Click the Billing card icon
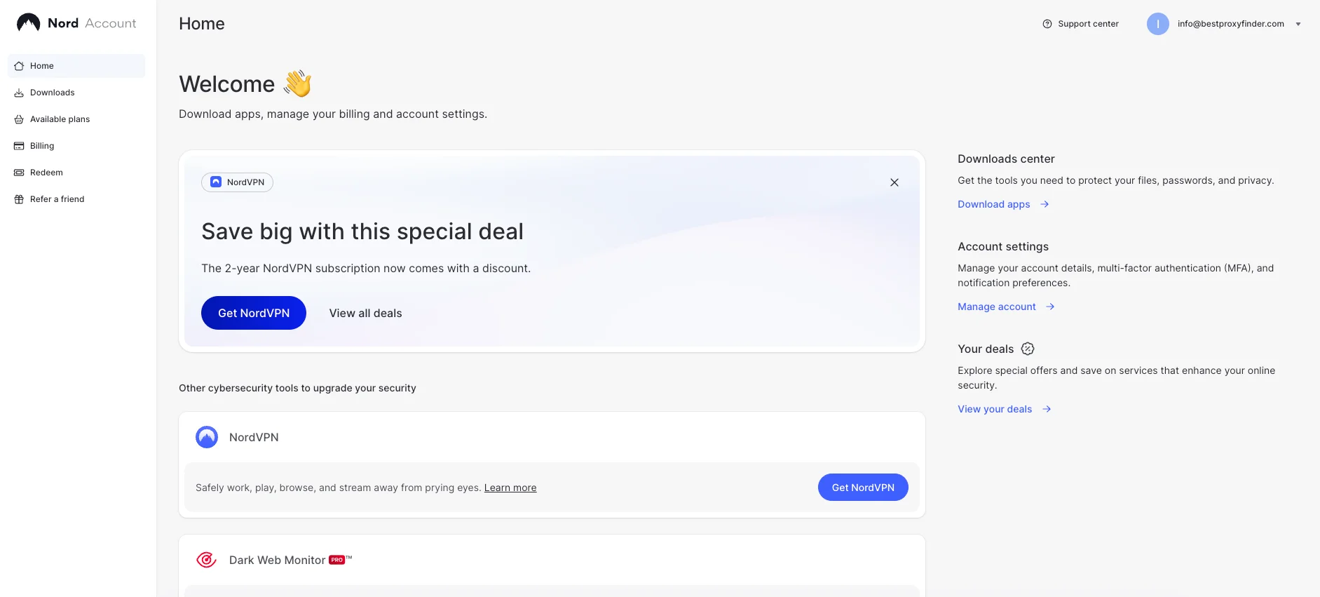Viewport: 1320px width, 597px height. pos(19,146)
